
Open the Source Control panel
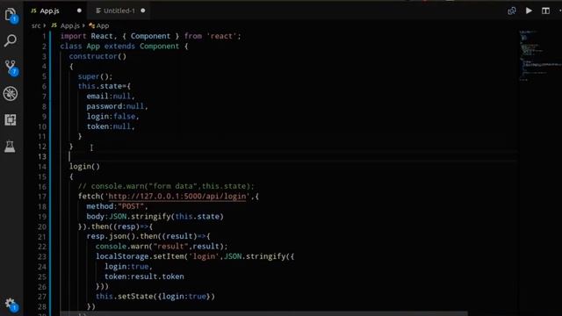(x=11, y=67)
